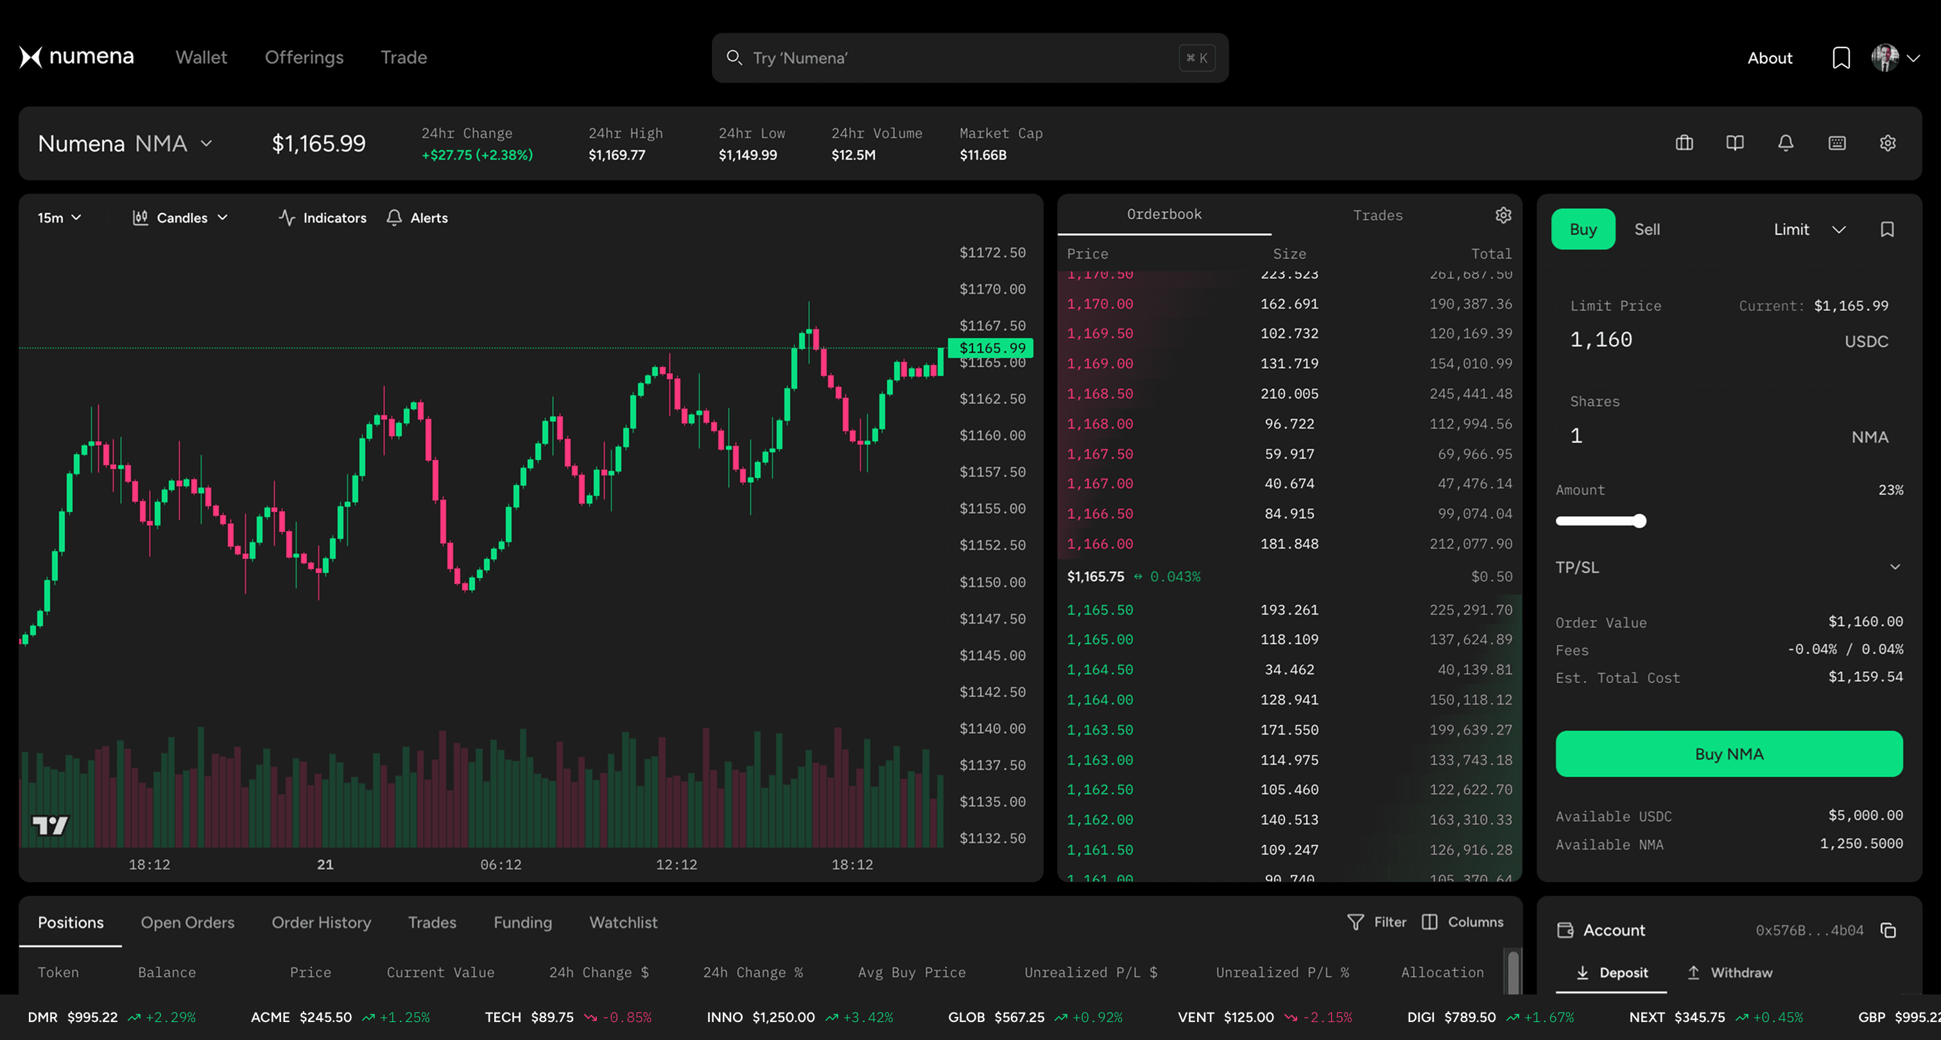Select Withdraw in the Account panel

pos(1730,972)
